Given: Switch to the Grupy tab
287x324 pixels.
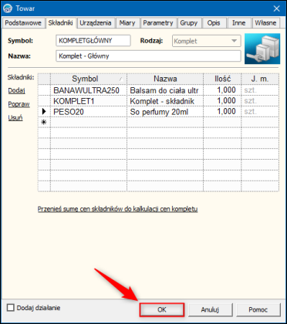Looking at the screenshot, I should click(x=188, y=23).
